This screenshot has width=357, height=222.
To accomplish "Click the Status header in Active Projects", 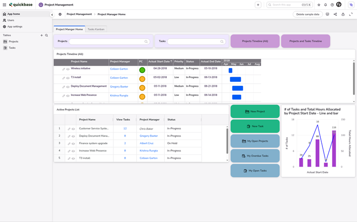I will [171, 119].
